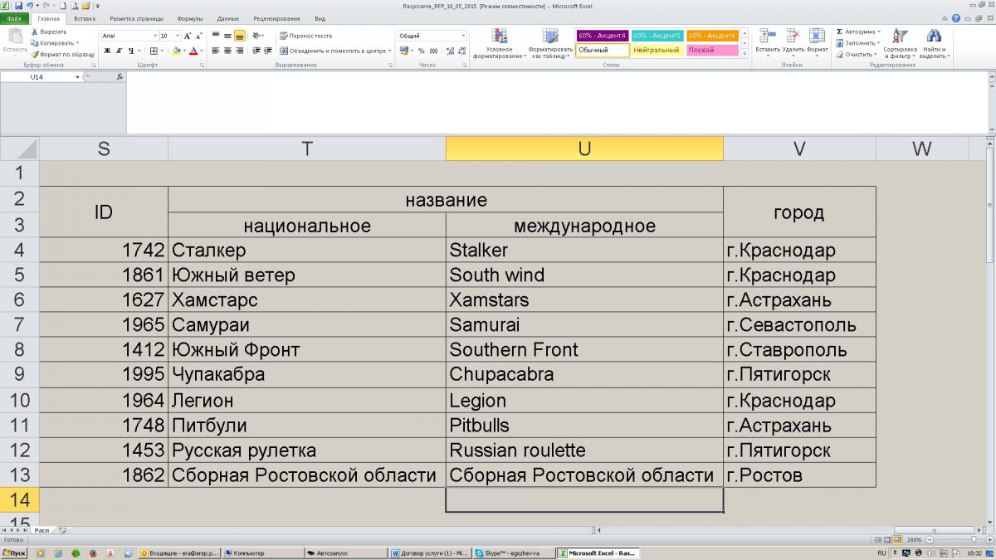Image resolution: width=996 pixels, height=560 pixels.
Task: Click the Name Box showing U14
Action: tap(38, 76)
